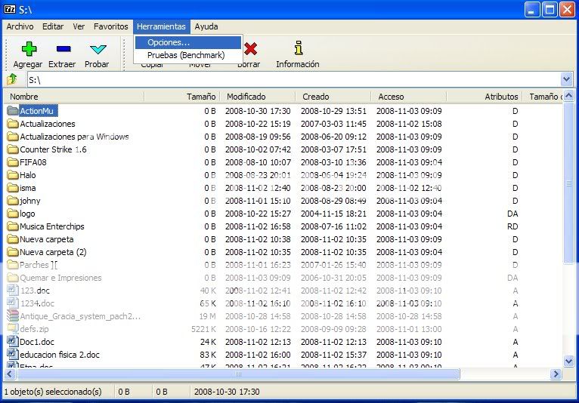The width and height of the screenshot is (579, 403).
Task: Click the 1 objeto(s) seleccionado(s) status text
Action: click(x=53, y=392)
